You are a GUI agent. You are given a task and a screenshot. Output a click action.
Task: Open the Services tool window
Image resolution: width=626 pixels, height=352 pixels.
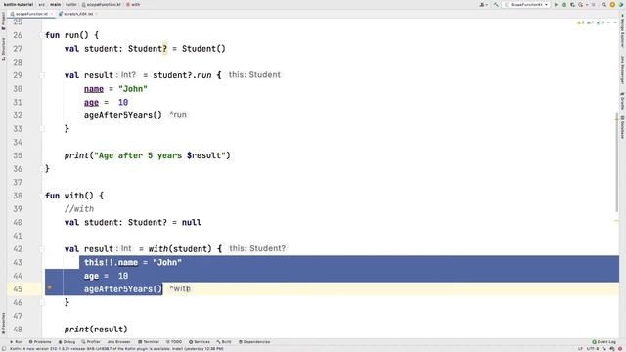click(x=200, y=342)
